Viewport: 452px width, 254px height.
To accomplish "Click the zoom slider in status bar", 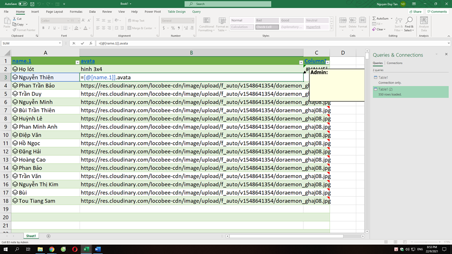I will pyautogui.click(x=426, y=242).
